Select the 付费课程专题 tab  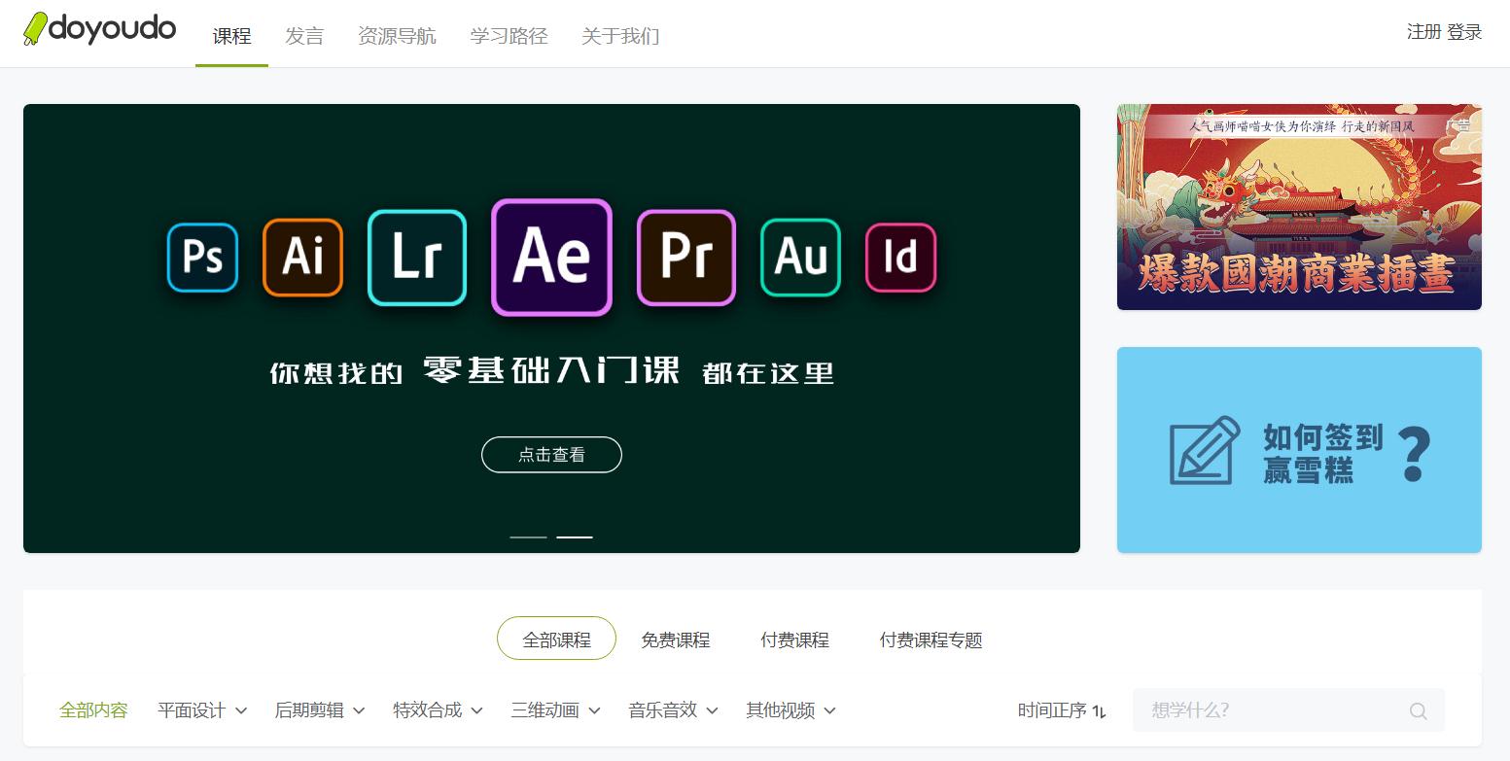pyautogui.click(x=930, y=640)
